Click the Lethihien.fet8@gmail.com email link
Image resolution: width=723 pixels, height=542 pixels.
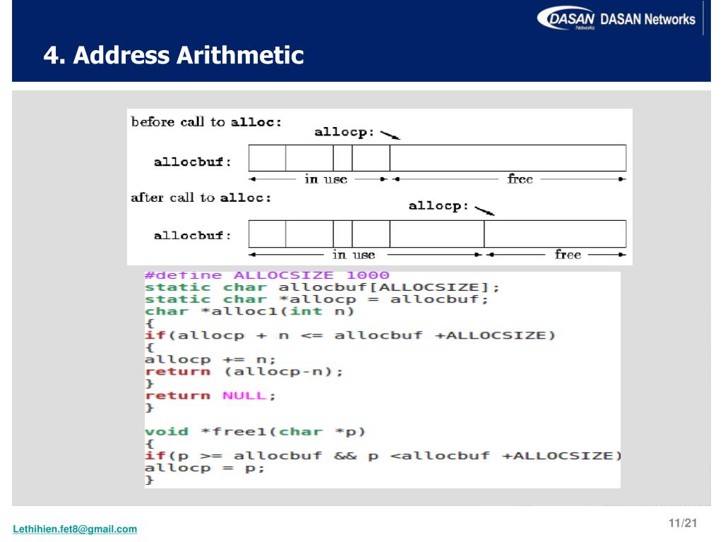[x=75, y=529]
